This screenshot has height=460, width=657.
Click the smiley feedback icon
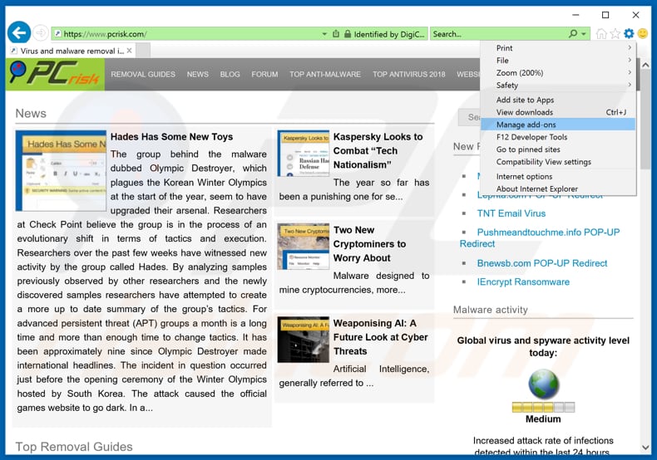[643, 34]
